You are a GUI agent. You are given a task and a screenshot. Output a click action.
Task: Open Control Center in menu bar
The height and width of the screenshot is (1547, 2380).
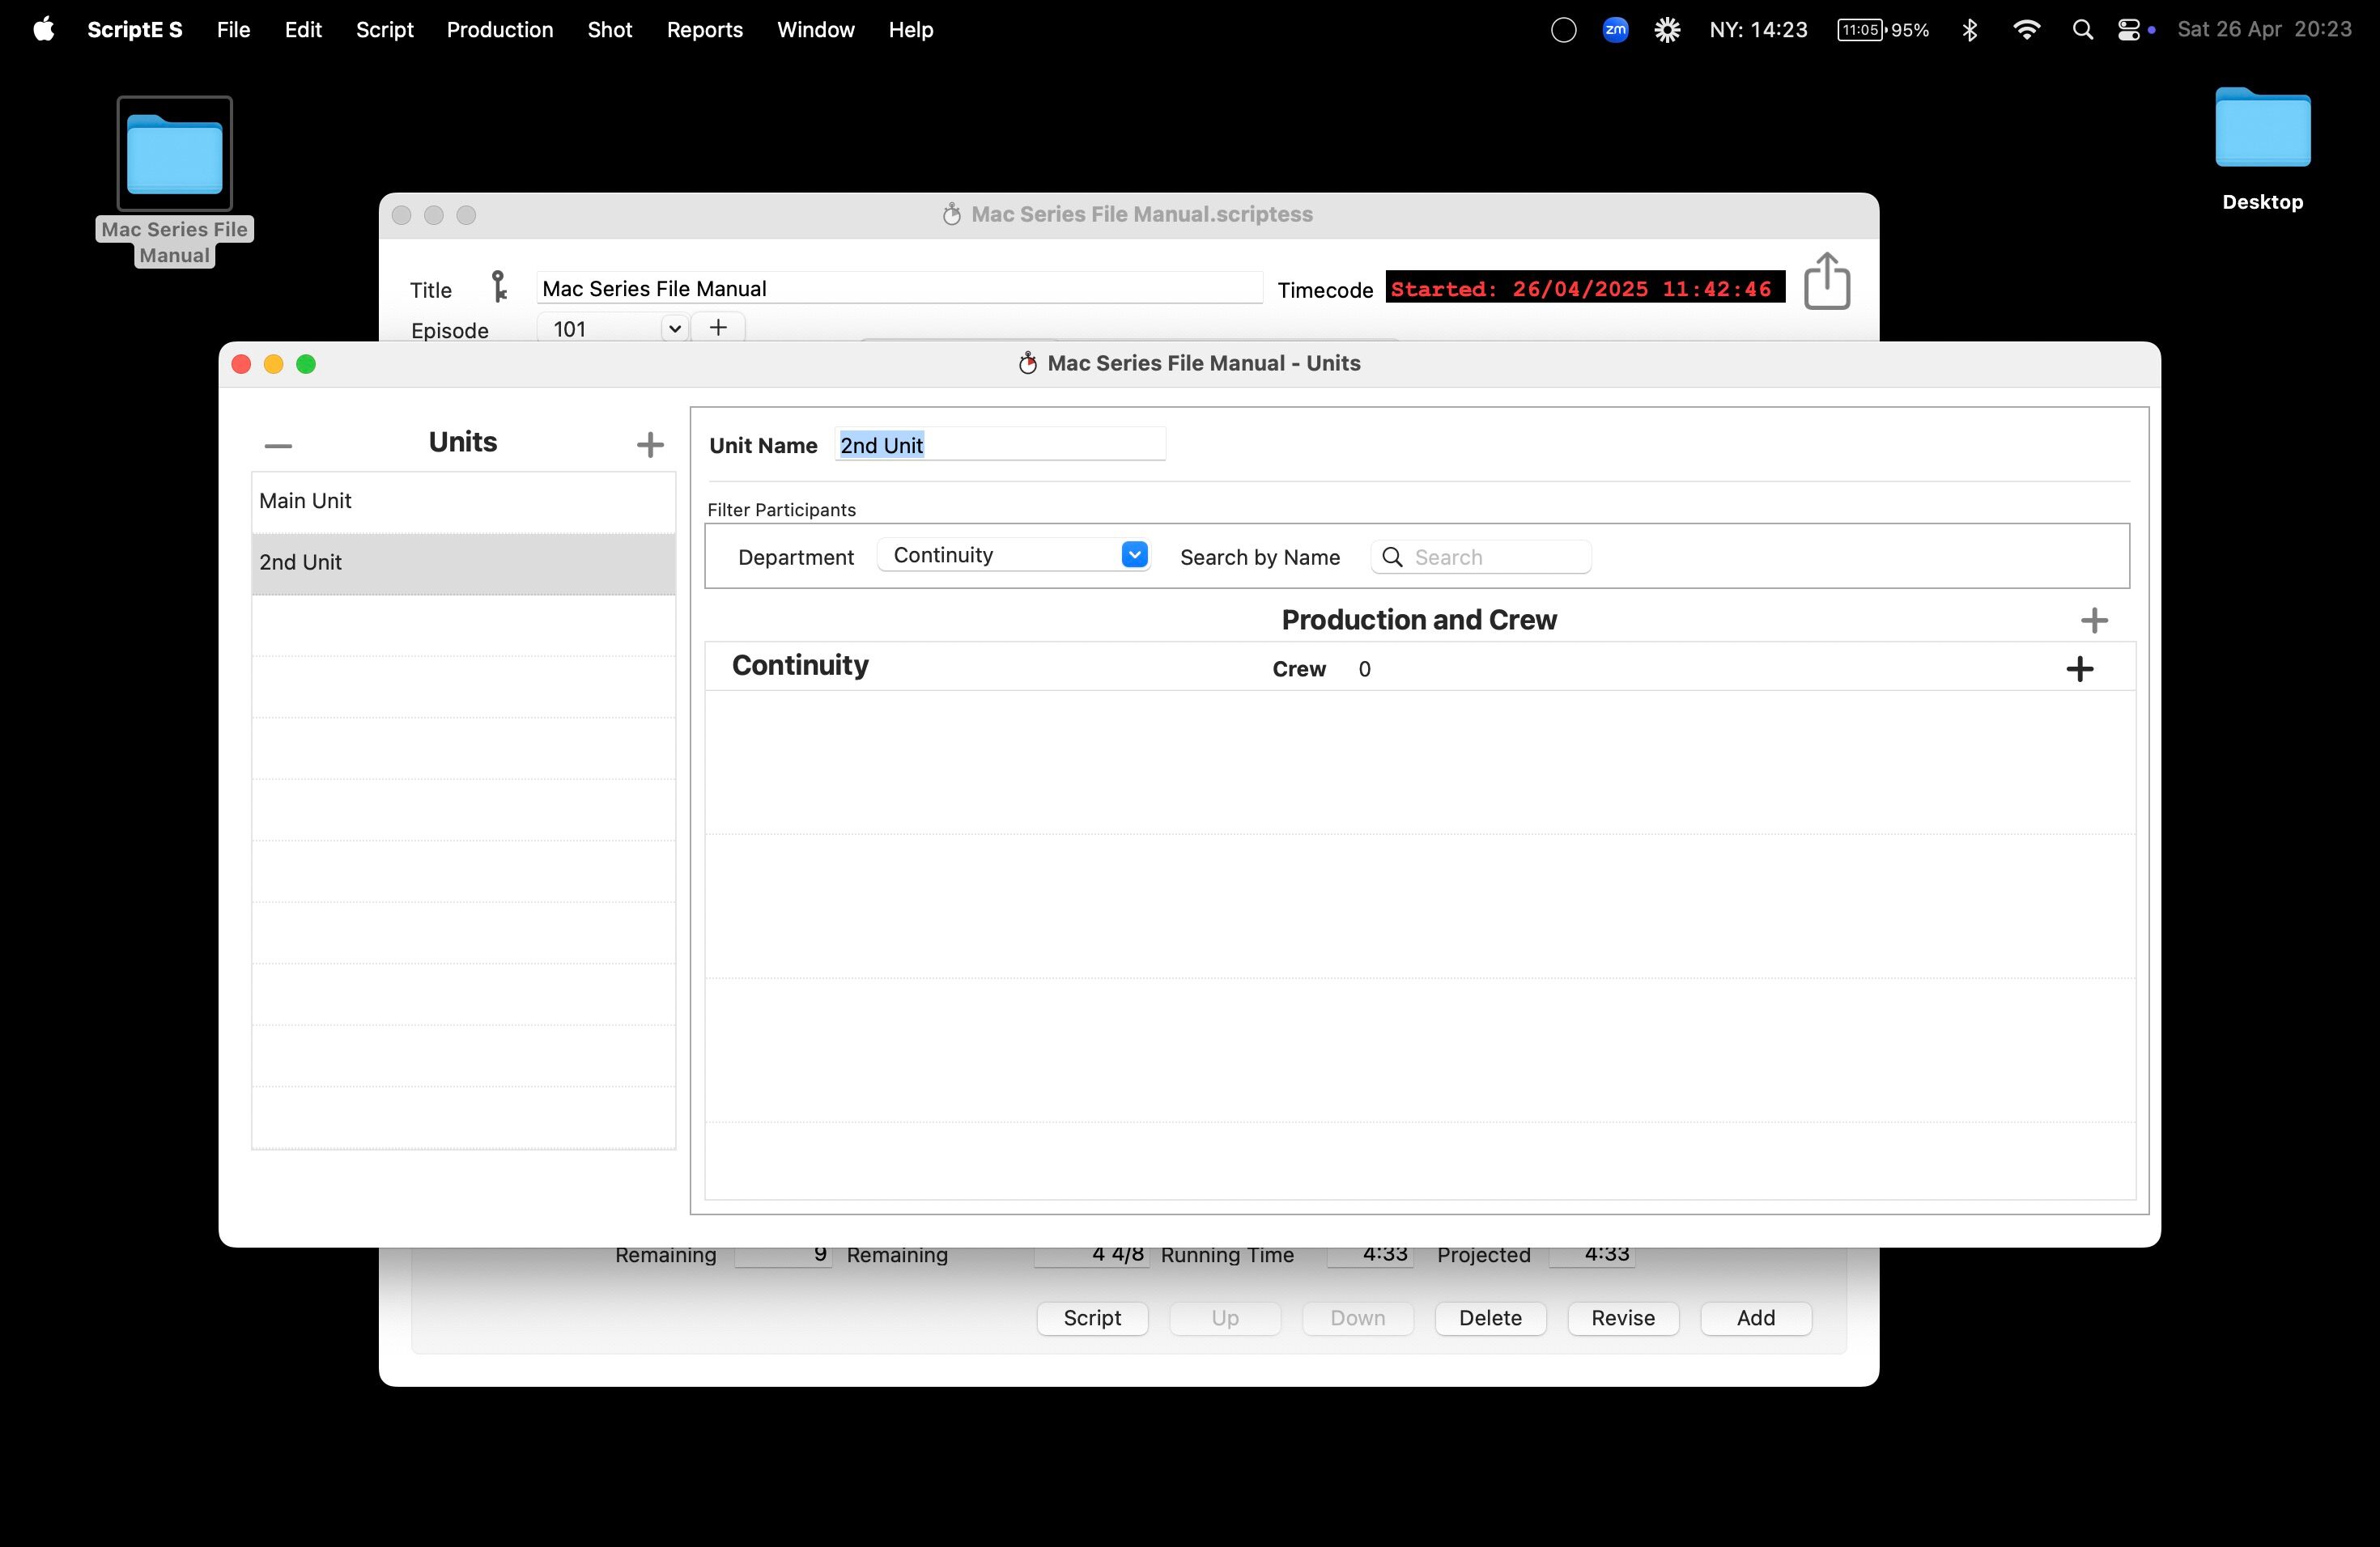pyautogui.click(x=2128, y=30)
